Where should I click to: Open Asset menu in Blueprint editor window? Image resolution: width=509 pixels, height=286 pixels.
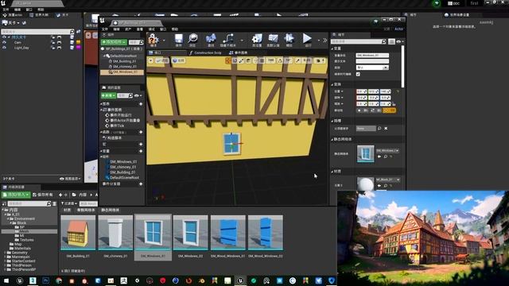tap(128, 29)
